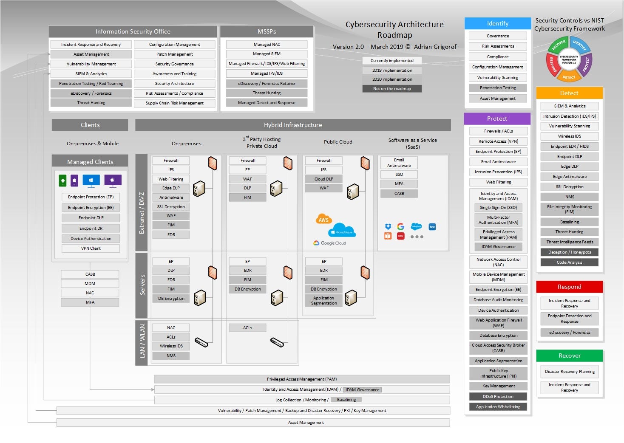The width and height of the screenshot is (624, 443).
Task: Click the network switch icon beside the 3rd Party ACLs box
Action: (x=277, y=341)
